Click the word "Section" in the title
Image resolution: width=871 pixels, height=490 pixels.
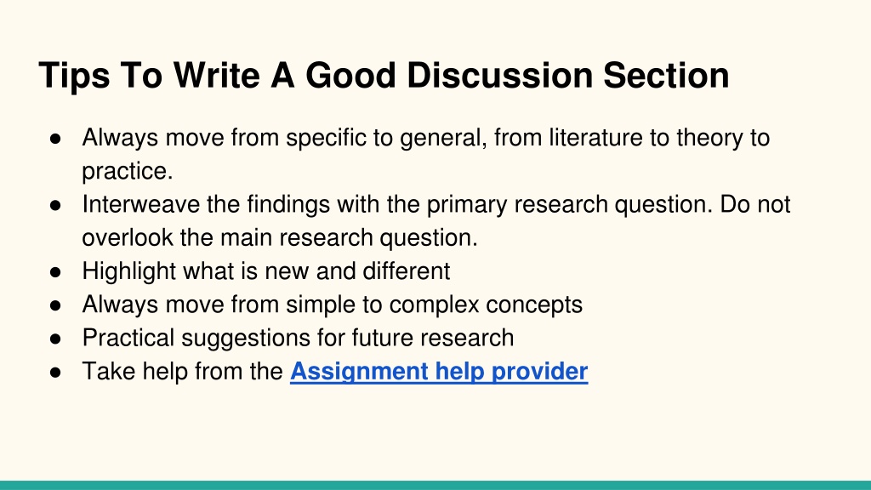point(666,75)
